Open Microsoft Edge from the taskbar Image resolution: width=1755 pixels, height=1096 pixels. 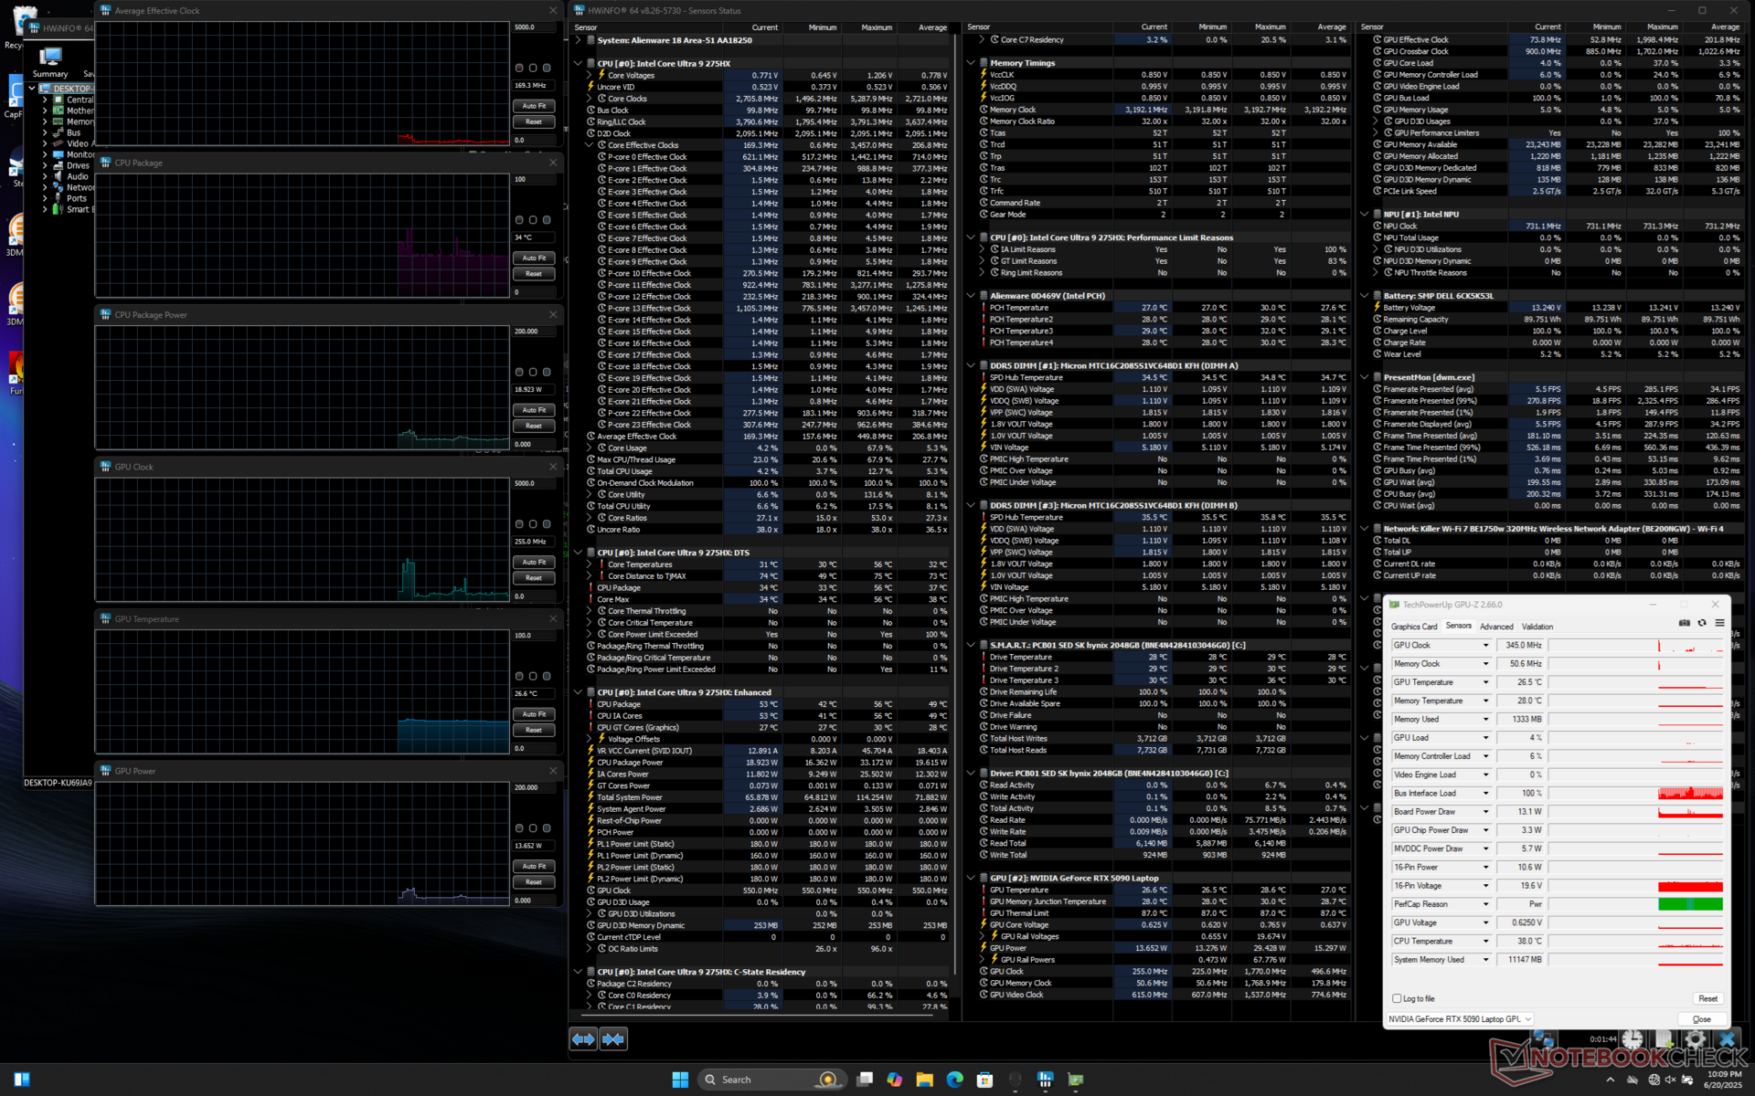pyautogui.click(x=954, y=1080)
